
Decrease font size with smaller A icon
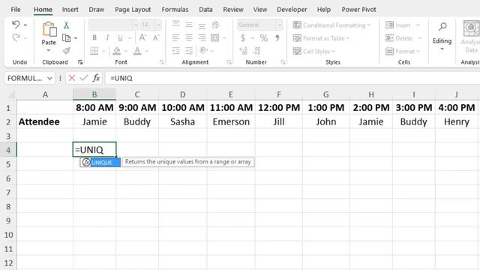(156, 37)
